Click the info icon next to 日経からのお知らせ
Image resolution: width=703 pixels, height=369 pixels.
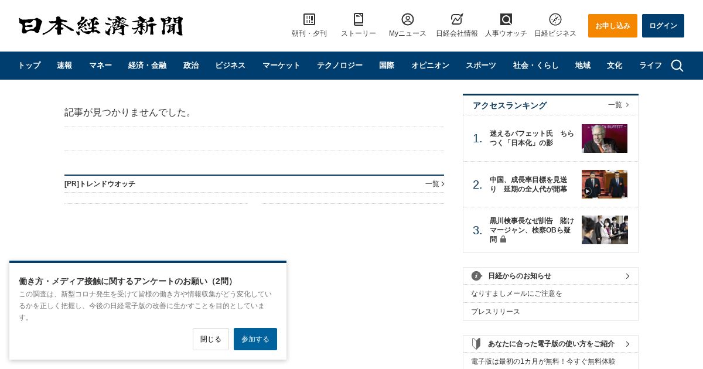[x=477, y=276]
